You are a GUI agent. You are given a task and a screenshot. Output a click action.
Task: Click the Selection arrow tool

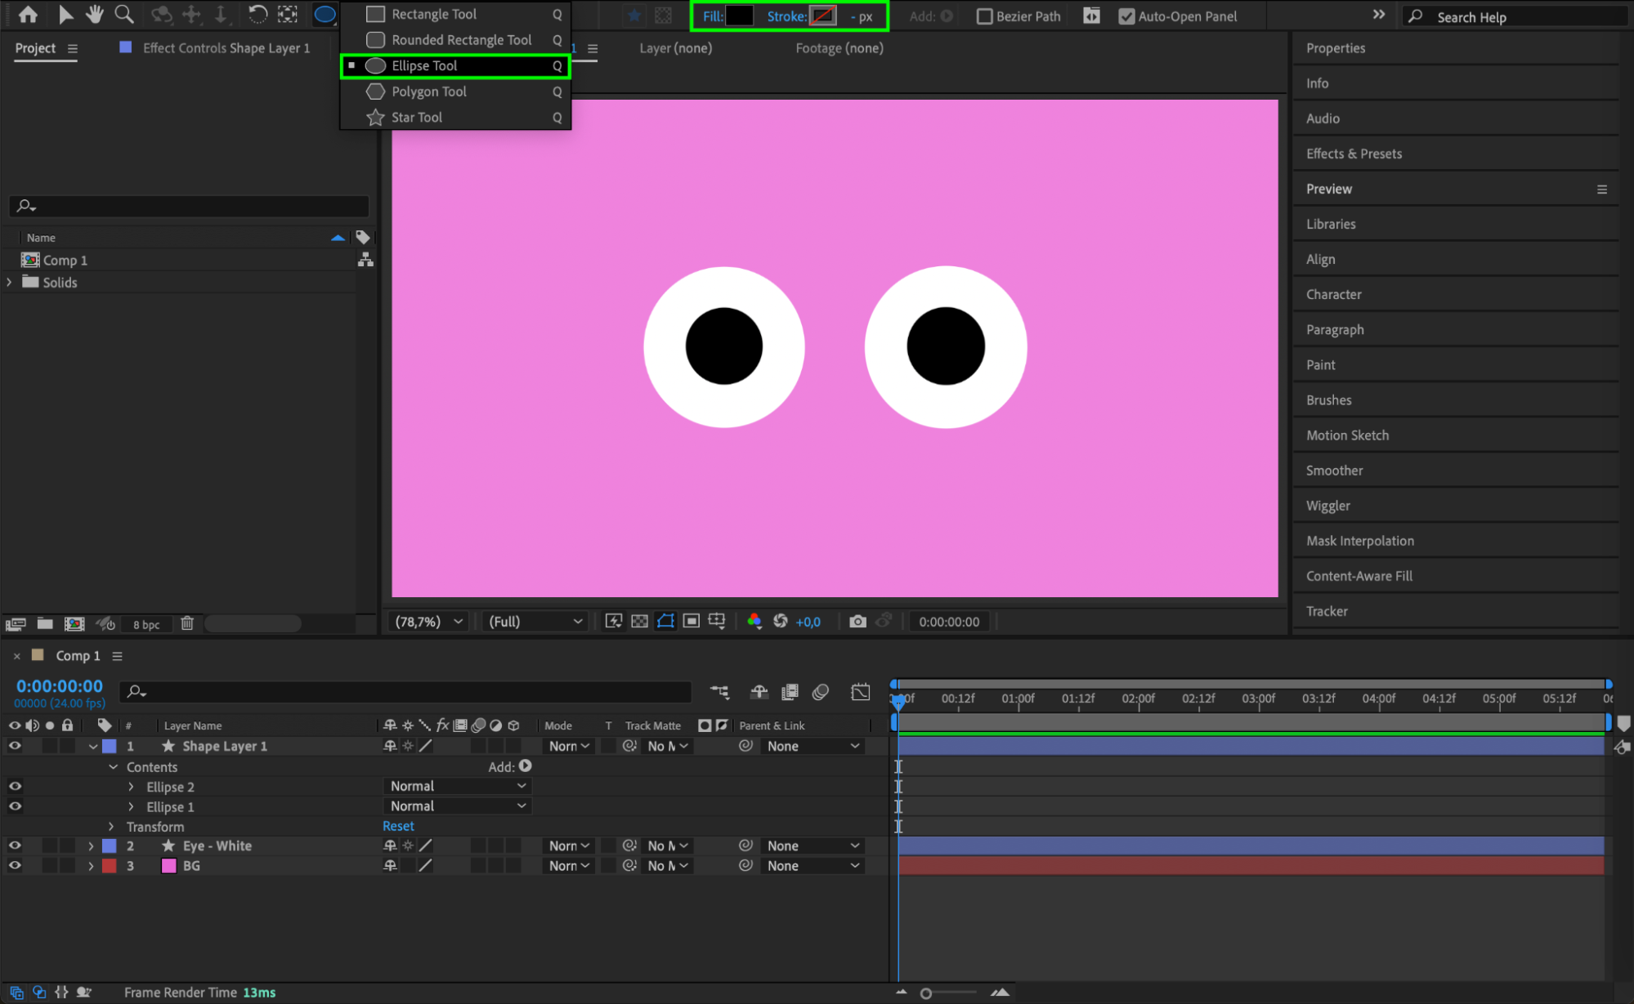point(65,14)
